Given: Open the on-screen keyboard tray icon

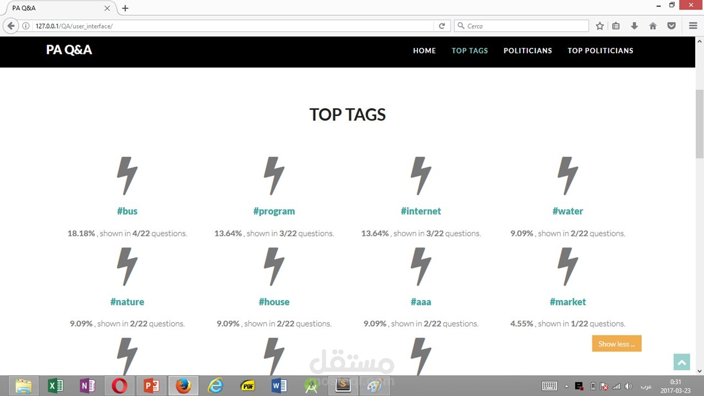Looking at the screenshot, I should click(549, 386).
